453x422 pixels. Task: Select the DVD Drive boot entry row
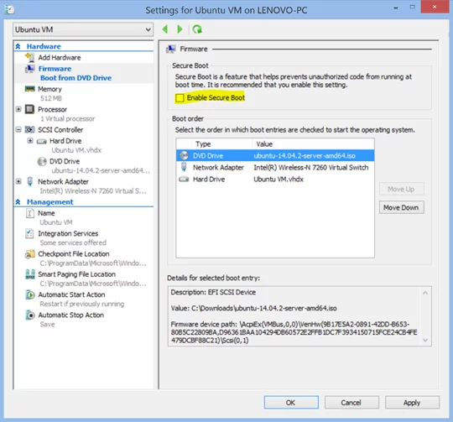tap(275, 156)
